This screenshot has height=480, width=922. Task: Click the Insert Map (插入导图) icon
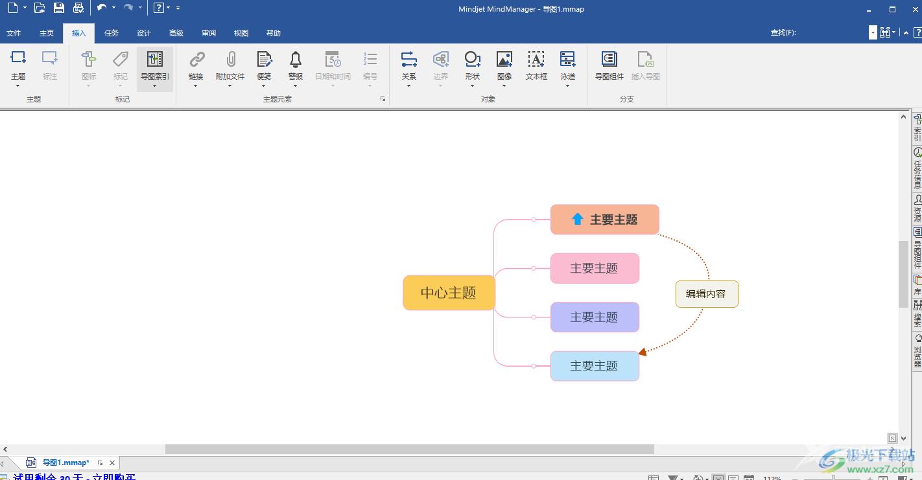pos(645,59)
